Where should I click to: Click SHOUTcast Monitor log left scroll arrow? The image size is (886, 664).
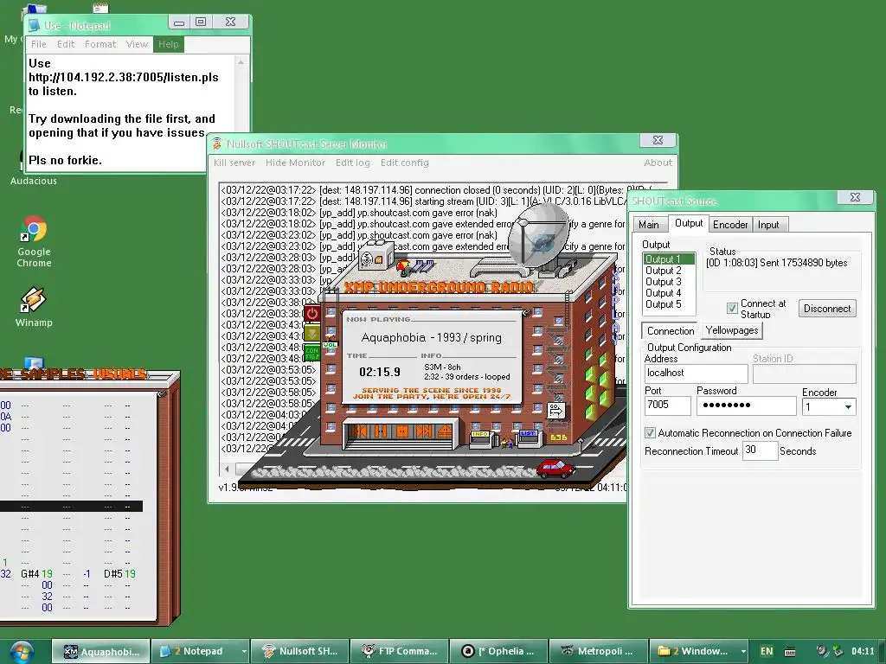[228, 469]
